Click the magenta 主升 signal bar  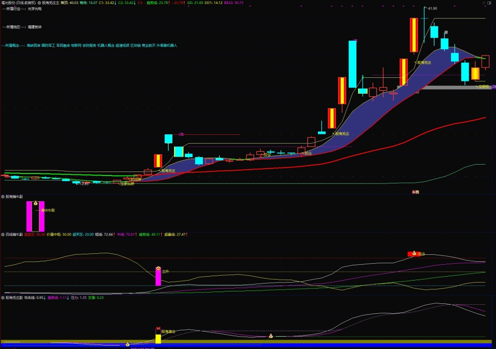tap(158, 277)
